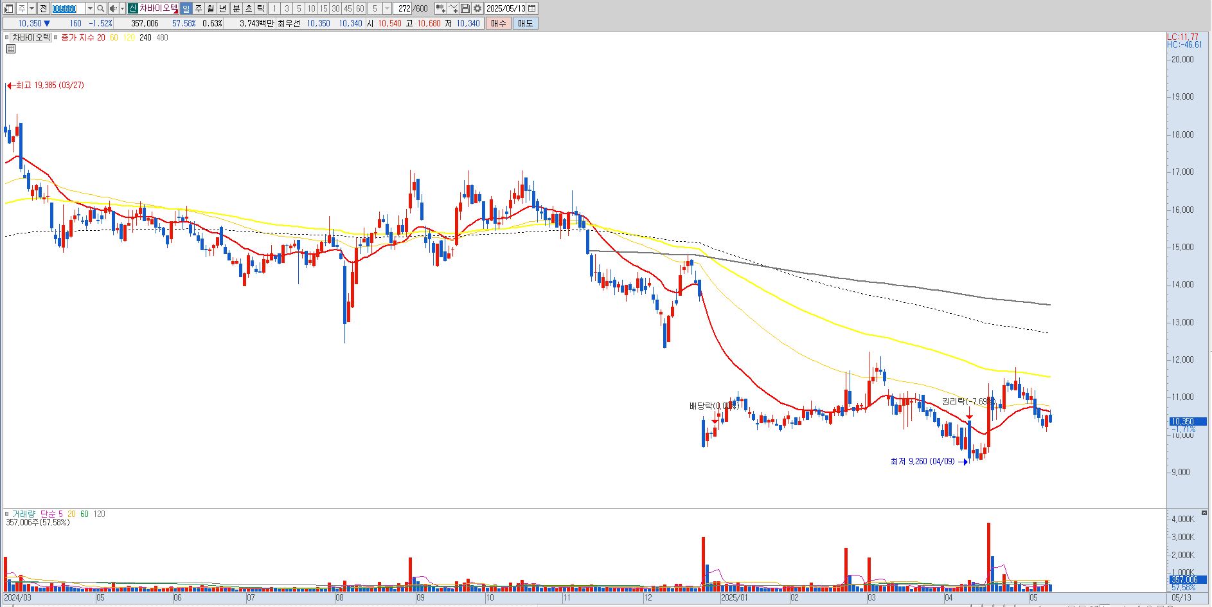Toggle the panel layout icon at top left
Image resolution: width=1212 pixels, height=607 pixels.
(9, 8)
